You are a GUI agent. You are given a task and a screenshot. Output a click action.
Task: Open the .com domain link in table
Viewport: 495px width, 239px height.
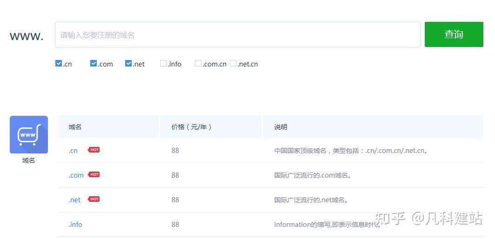pyautogui.click(x=76, y=175)
